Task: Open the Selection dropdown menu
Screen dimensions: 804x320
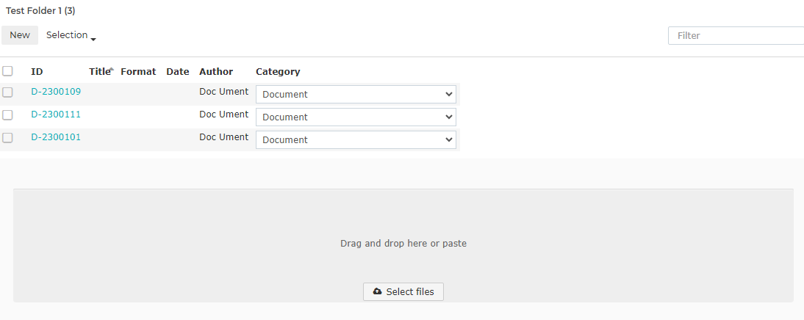Action: [71, 35]
